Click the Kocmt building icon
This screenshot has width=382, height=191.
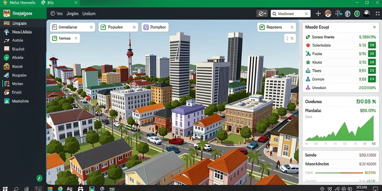coord(6,66)
